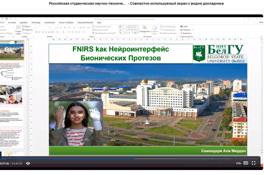Mute the video with speaker icon
The height and width of the screenshot is (175, 264).
coord(28,163)
